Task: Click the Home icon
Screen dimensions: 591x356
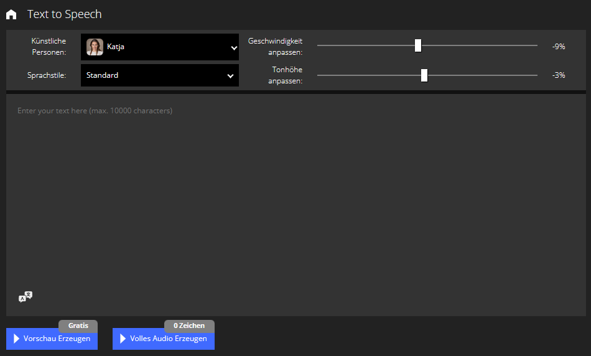Action: (11, 14)
